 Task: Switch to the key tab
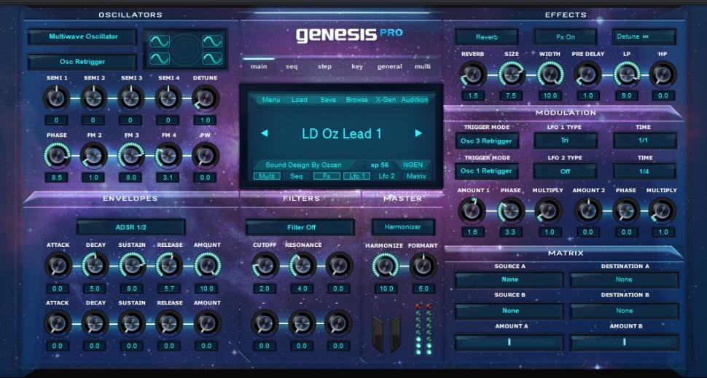[357, 67]
